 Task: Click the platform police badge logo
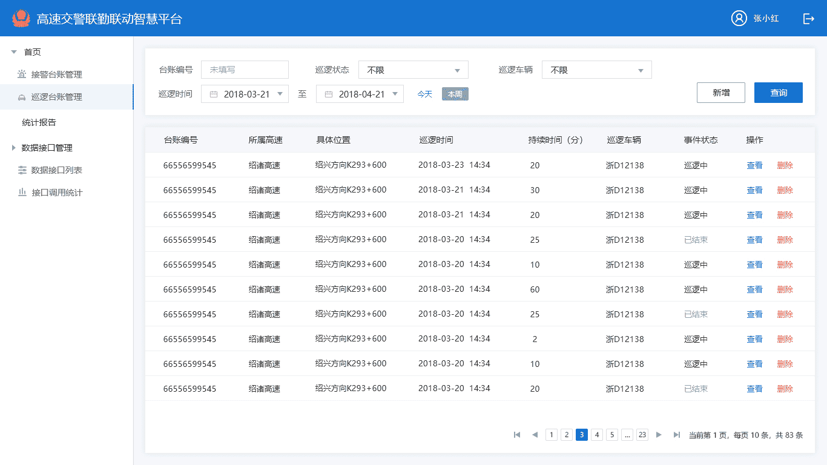(x=21, y=18)
